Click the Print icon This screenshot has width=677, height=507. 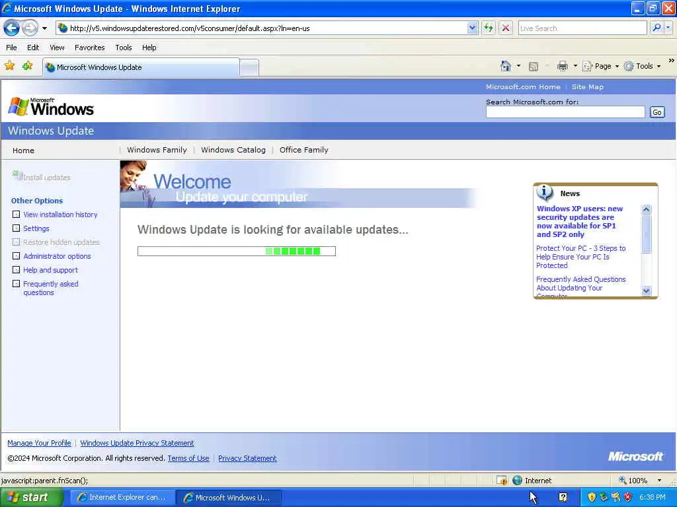(562, 66)
